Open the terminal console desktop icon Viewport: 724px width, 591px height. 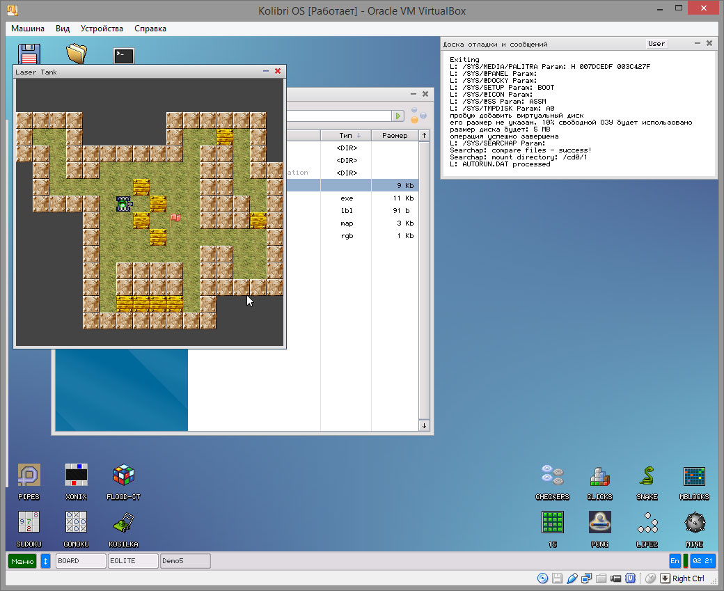(124, 56)
